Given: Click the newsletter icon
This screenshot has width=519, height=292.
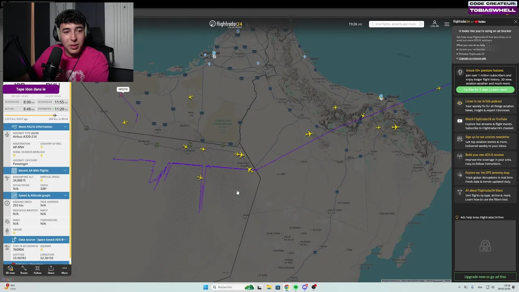Looking at the screenshot, I should [459, 139].
